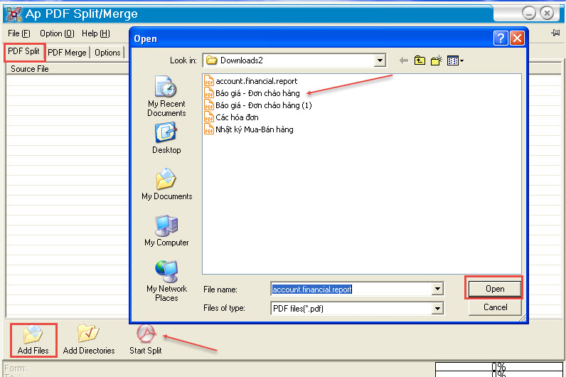
Task: Click PDF icon of Nhật ký Mua-Bán hàng
Action: click(x=209, y=129)
